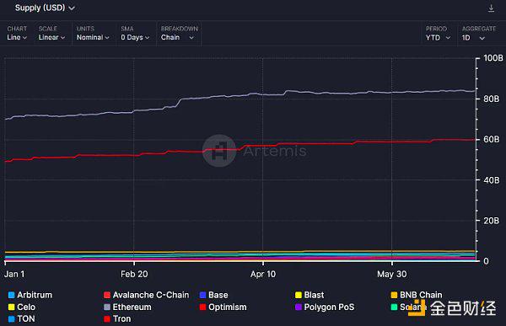Open the Chart type Line dropdown
Image resolution: width=506 pixels, height=326 pixels.
pyautogui.click(x=17, y=33)
